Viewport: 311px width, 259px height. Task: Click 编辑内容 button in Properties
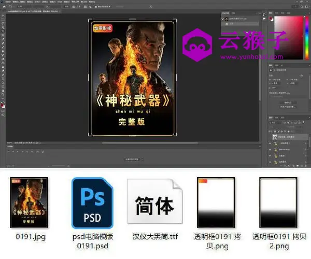288,103
